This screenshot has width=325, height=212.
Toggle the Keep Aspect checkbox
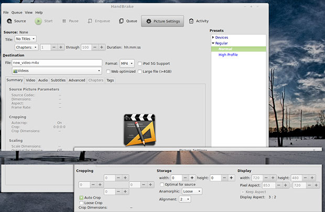(x=243, y=192)
